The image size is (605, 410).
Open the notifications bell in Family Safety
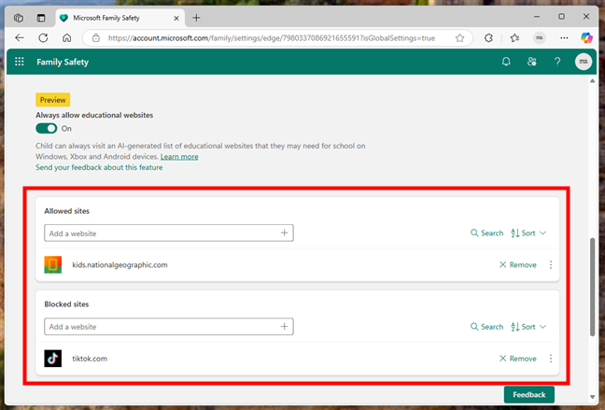pyautogui.click(x=506, y=62)
